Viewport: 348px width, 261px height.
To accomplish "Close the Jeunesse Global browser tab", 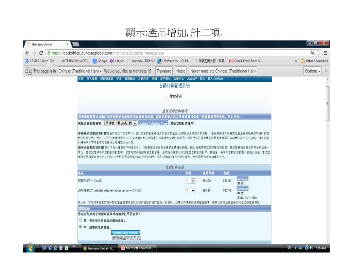I will click(67, 44).
